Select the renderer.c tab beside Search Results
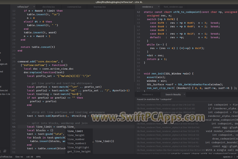Image resolution: width=238 pixels, height=159 pixels. pos(147,95)
